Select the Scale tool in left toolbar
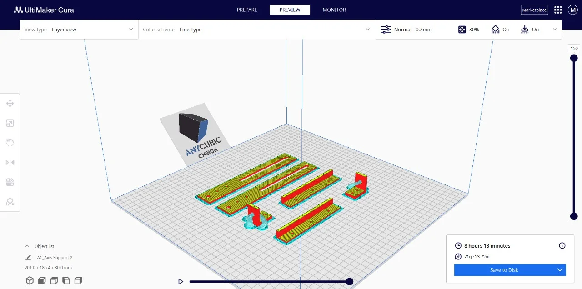The image size is (582, 289). click(10, 123)
